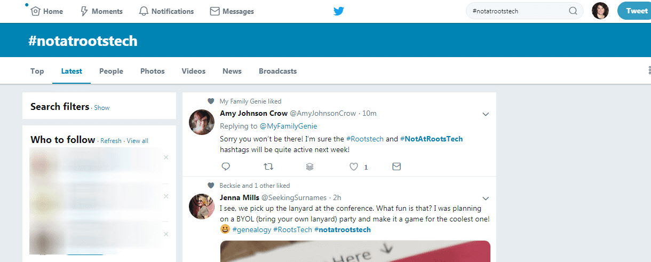
Task: Click 'Becksie and 1 other liked'
Action: pos(255,186)
